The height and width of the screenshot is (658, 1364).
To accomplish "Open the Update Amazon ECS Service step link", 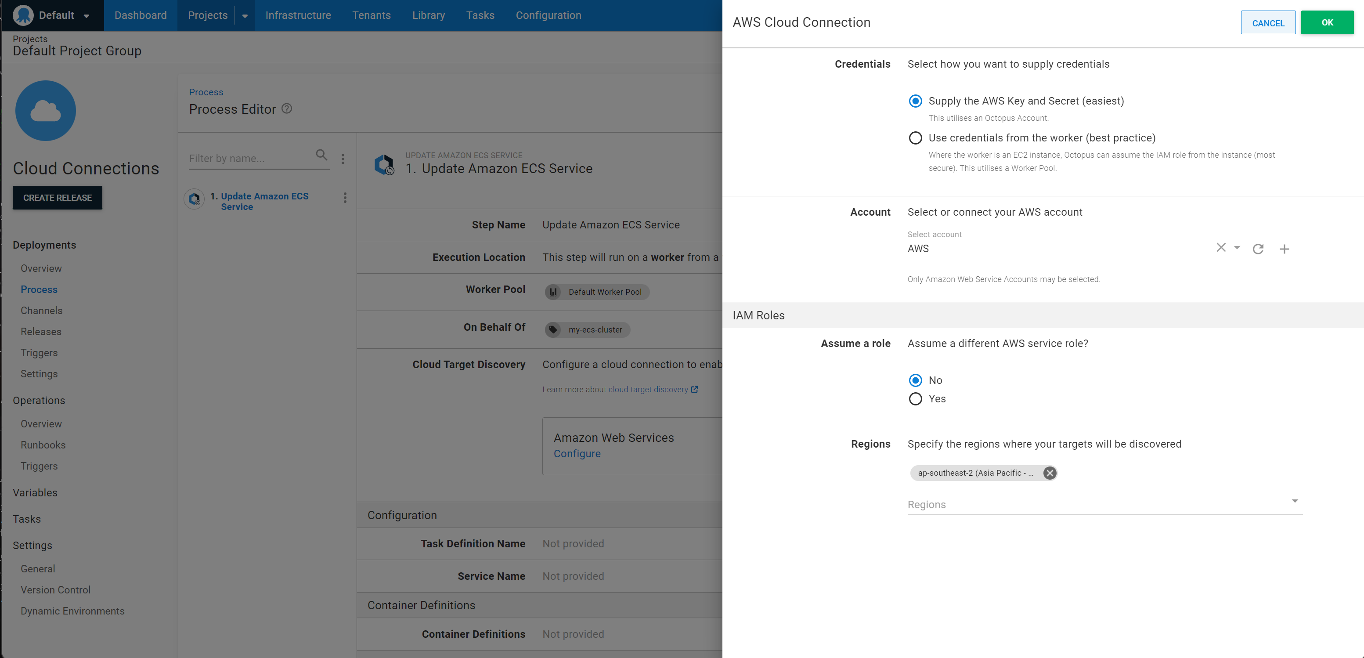I will (x=265, y=201).
